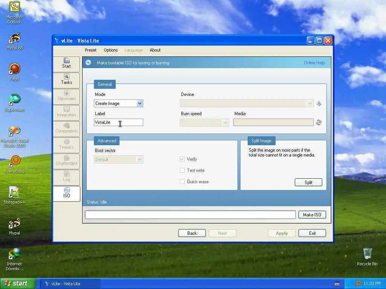Click the Apply button
The width and height of the screenshot is (386, 289).
282,233
